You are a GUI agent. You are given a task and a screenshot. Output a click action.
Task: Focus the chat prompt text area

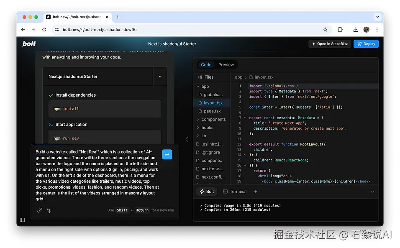(97, 175)
